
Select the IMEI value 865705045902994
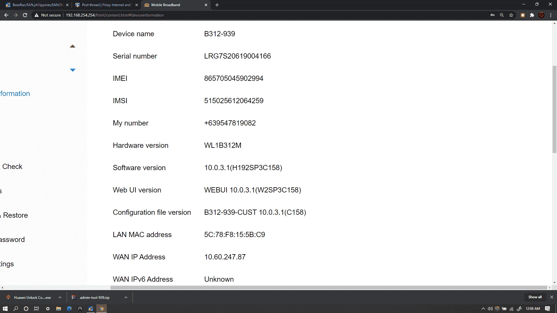point(234,79)
